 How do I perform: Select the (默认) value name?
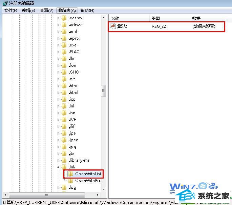122,26
